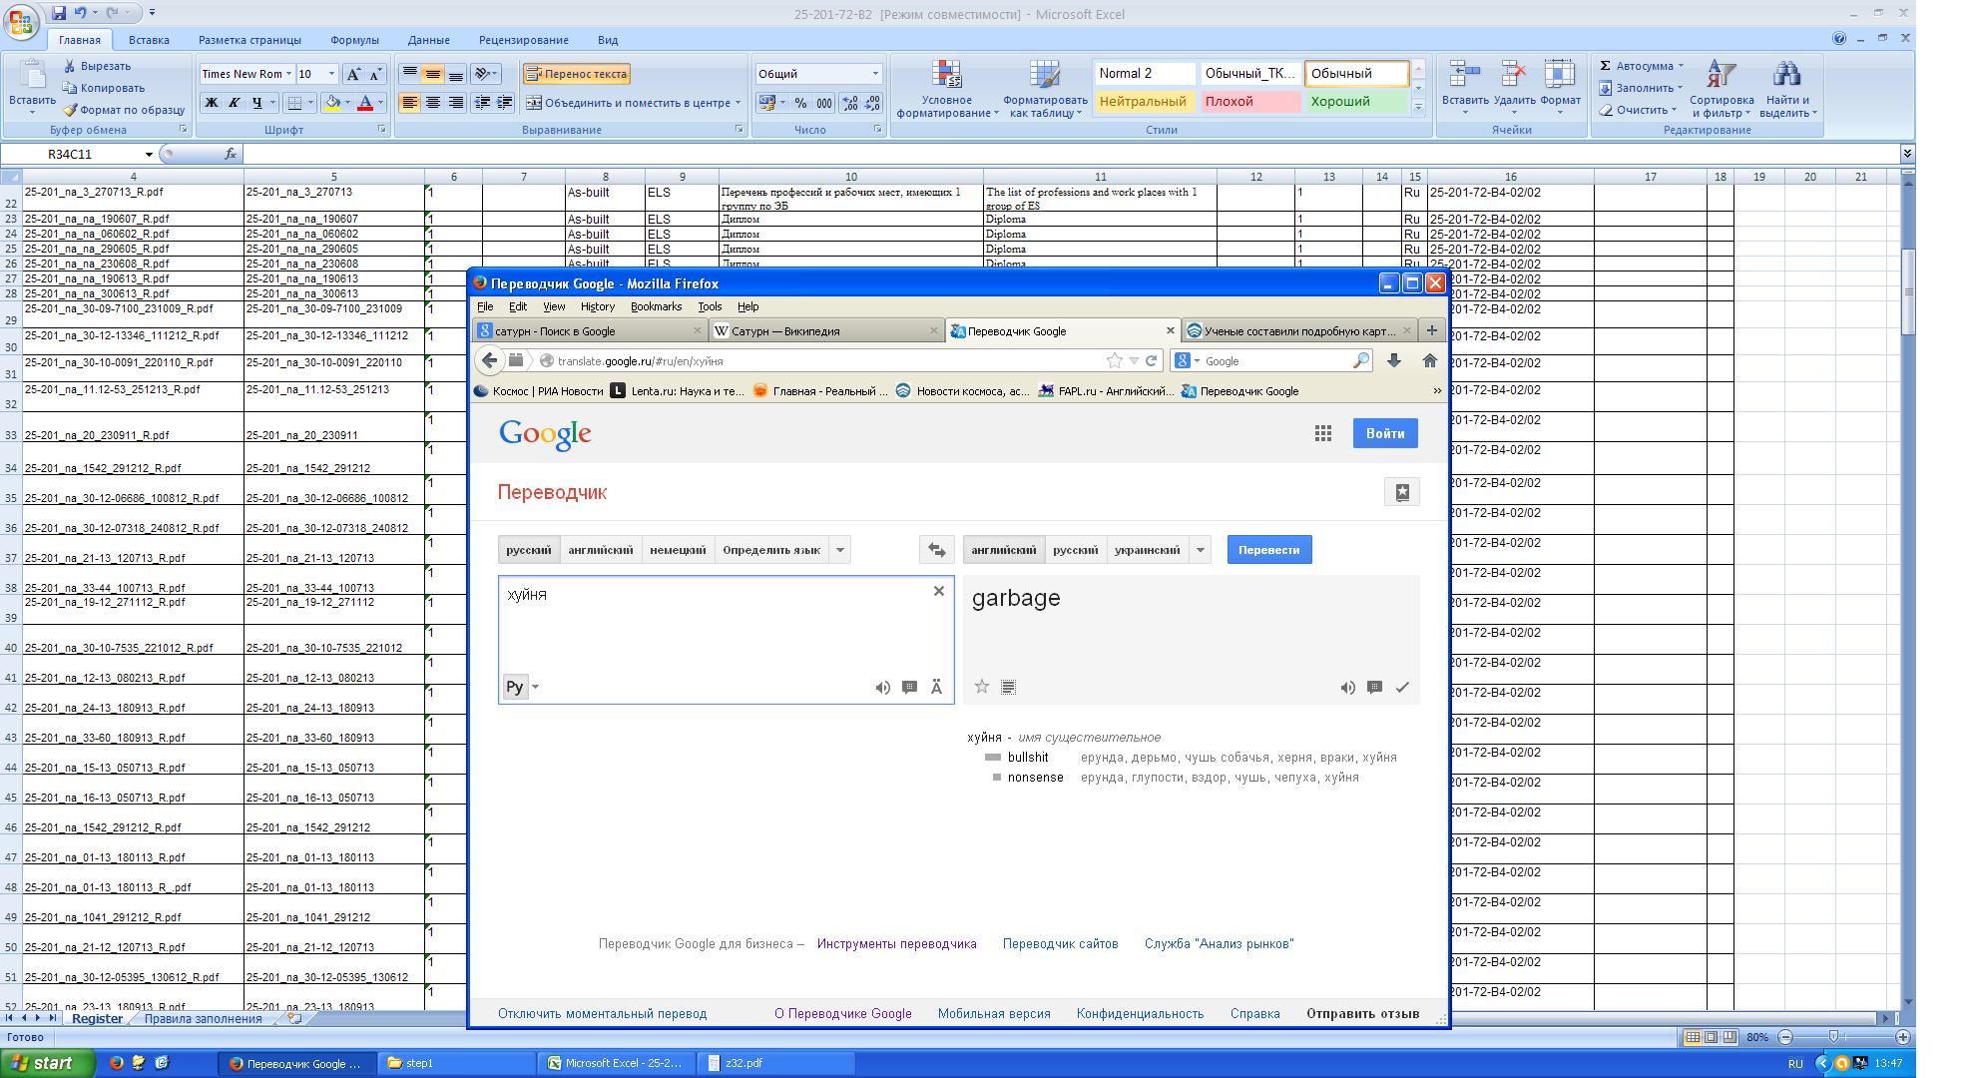
Task: Toggle Wrap Text (Перенос текста) button
Action: [577, 74]
